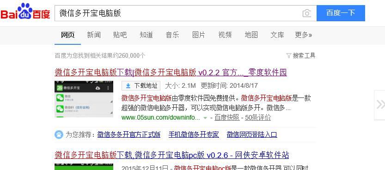
Task: Click the result count text 约260,000个
Action: 129,56
